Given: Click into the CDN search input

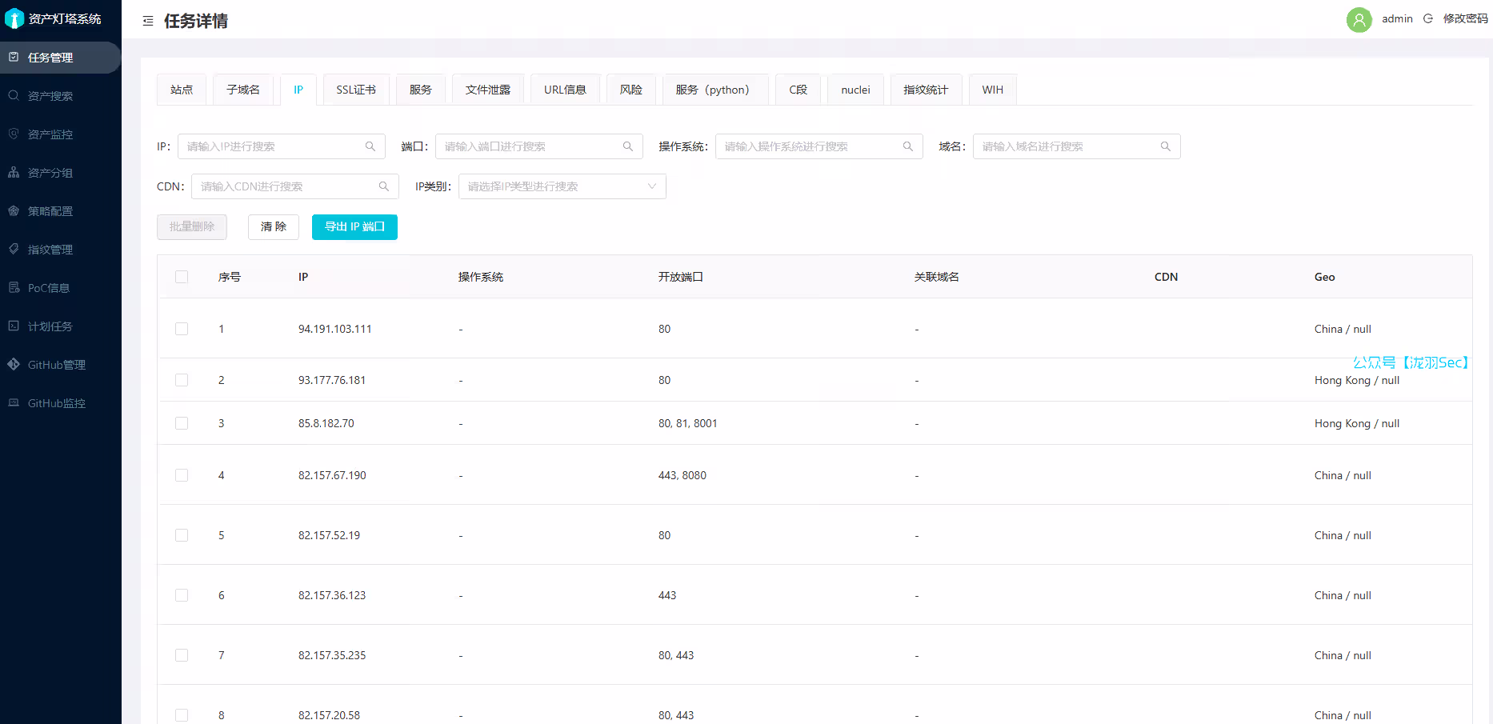Looking at the screenshot, I should point(286,186).
